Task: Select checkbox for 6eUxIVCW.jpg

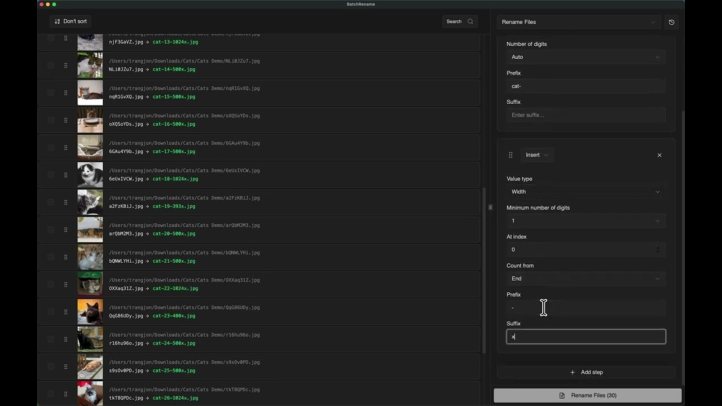Action: (51, 175)
